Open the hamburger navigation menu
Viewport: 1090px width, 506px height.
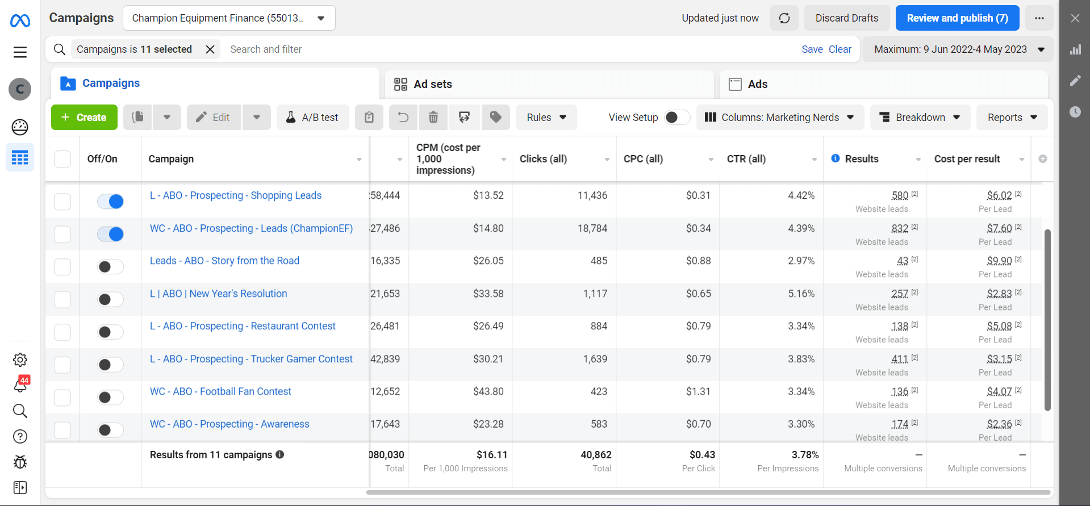tap(20, 52)
